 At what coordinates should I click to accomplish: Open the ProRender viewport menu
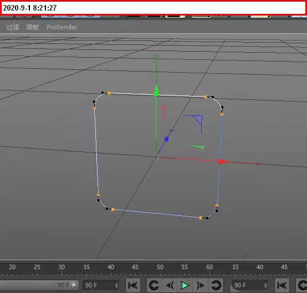tap(62, 27)
